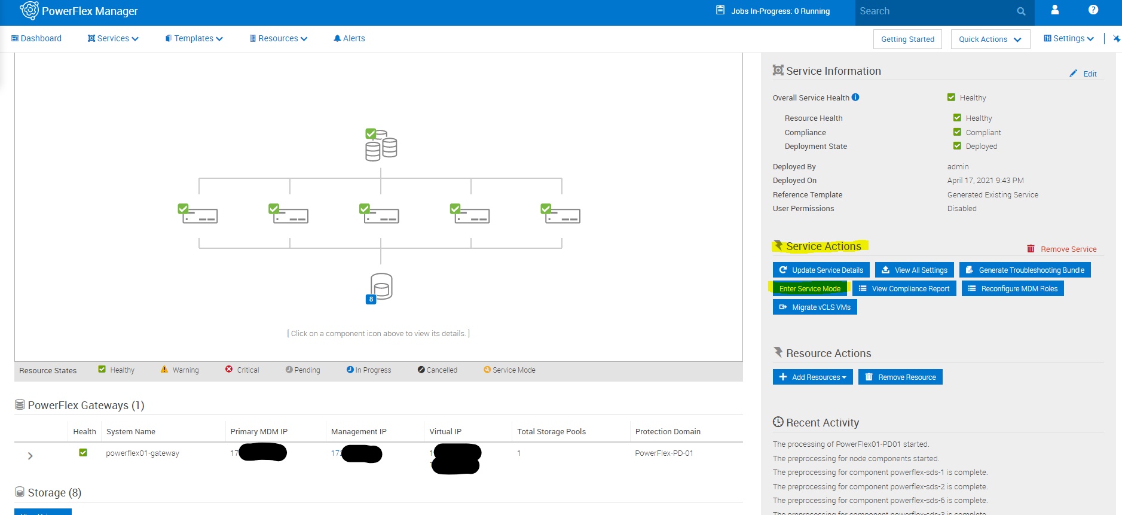The width and height of the screenshot is (1122, 515).
Task: Open the Add Resources dropdown
Action: coord(812,377)
